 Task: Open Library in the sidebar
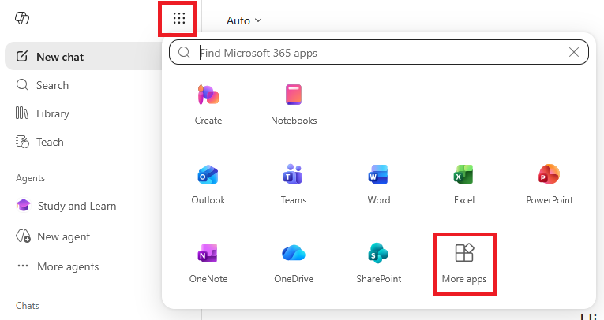[43, 113]
